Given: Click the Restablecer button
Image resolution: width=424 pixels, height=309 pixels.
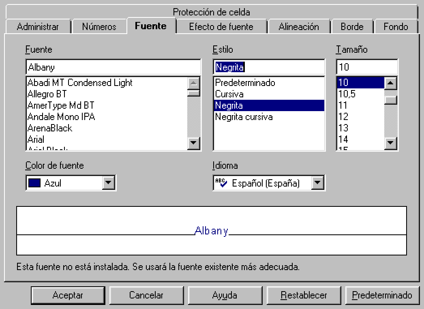Looking at the screenshot, I should coord(304,295).
